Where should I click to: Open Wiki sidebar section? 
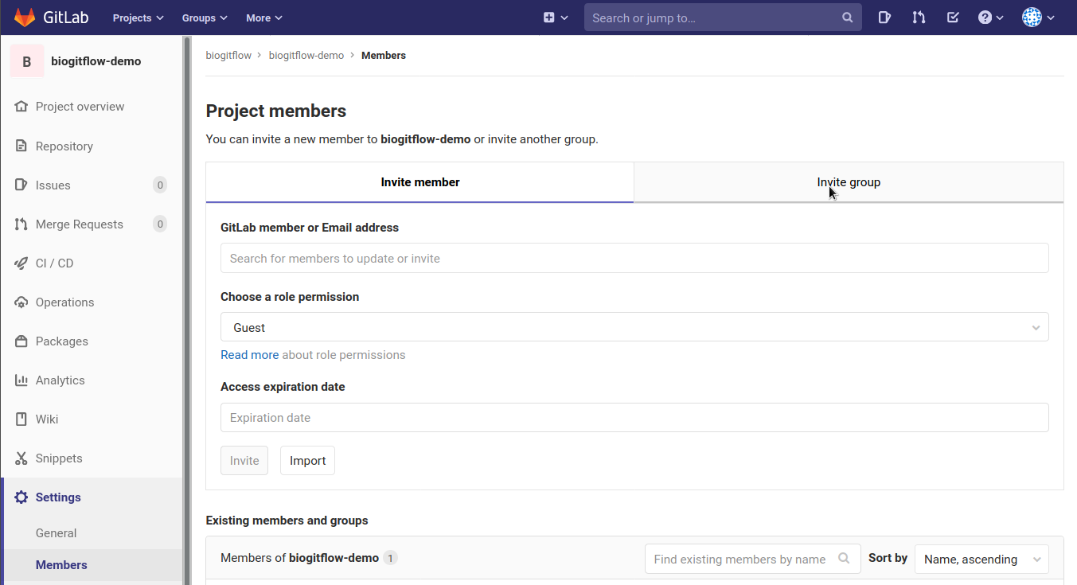47,419
